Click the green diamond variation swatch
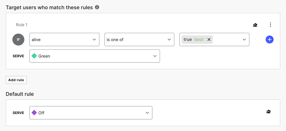The image size is (286, 131). (x=34, y=56)
